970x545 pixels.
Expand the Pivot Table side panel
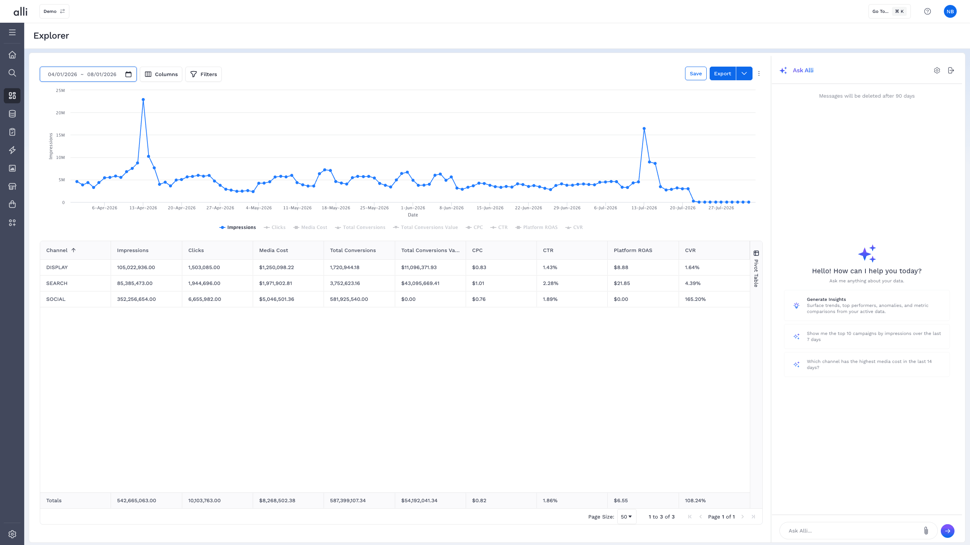(x=756, y=269)
